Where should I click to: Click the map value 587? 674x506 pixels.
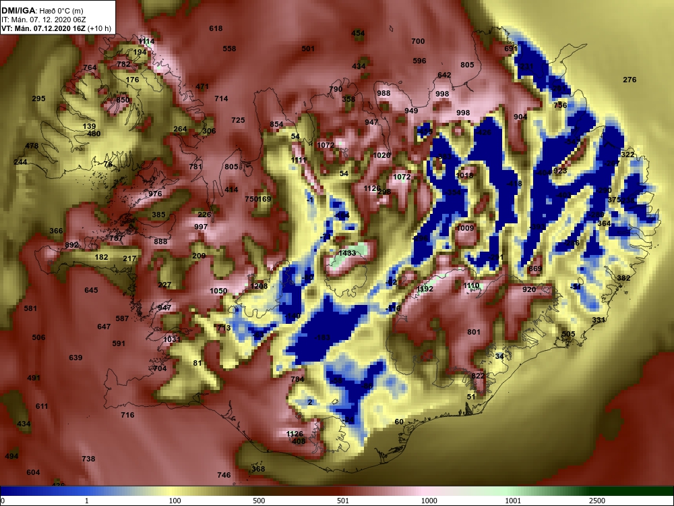point(122,319)
